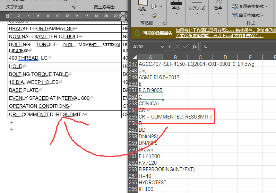Click Word row CR = COMMENTED. RESUBMIT /
The height and width of the screenshot is (193, 276).
point(64,114)
